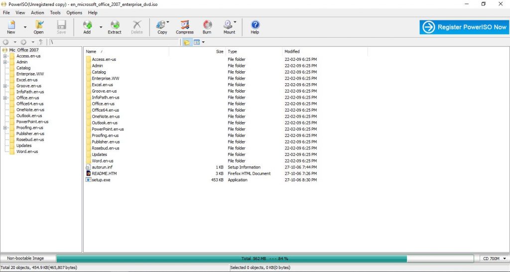Screen dimensions: 510x272
Task: Open the dropdown arrow beside New
Action: [25, 27]
